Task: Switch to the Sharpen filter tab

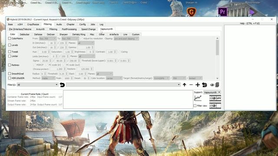Action: (63, 35)
